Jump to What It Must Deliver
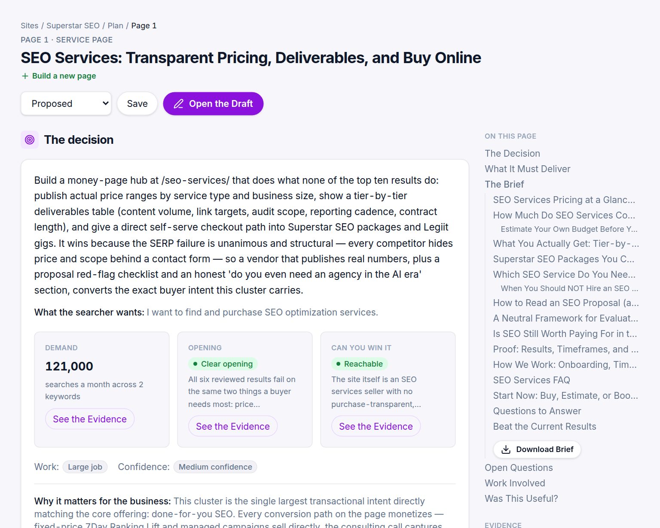Image resolution: width=660 pixels, height=528 pixels. (528, 169)
